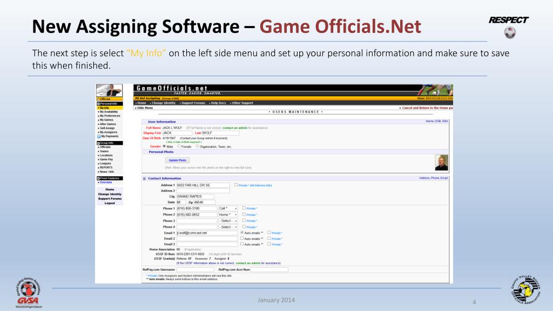Click Why is Date of Birth required link

pos(184,142)
